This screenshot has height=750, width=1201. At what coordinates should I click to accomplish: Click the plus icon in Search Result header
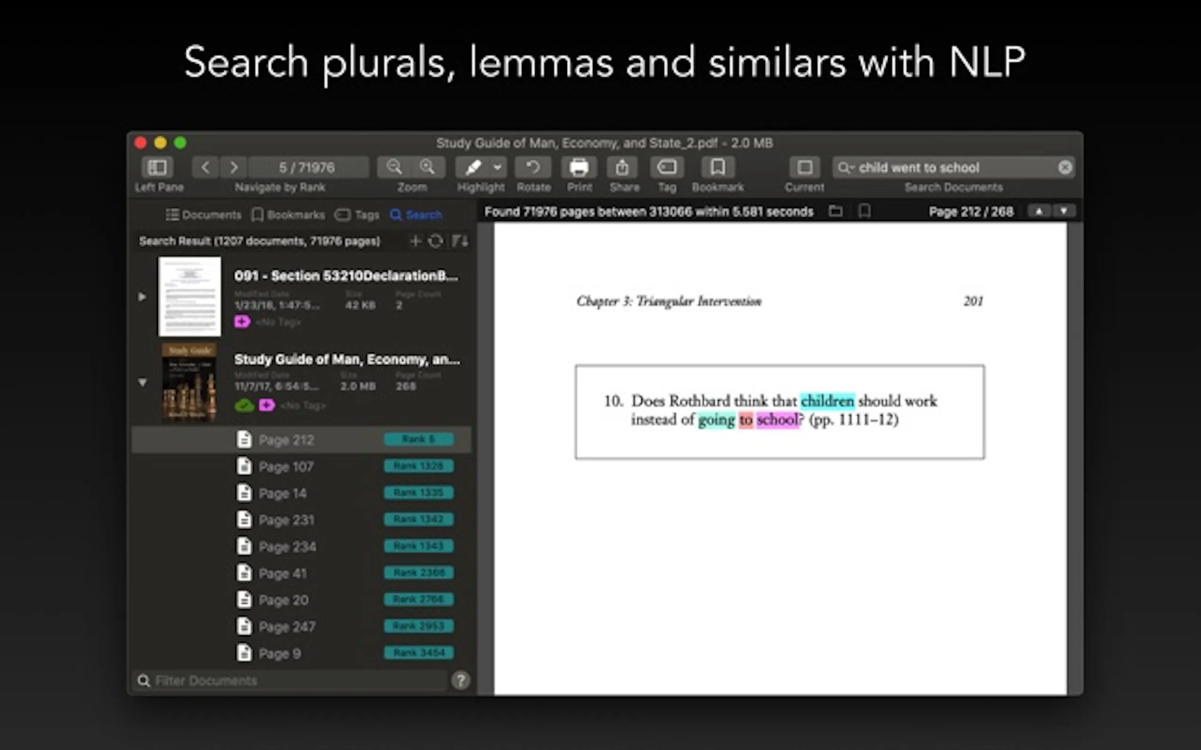point(416,241)
